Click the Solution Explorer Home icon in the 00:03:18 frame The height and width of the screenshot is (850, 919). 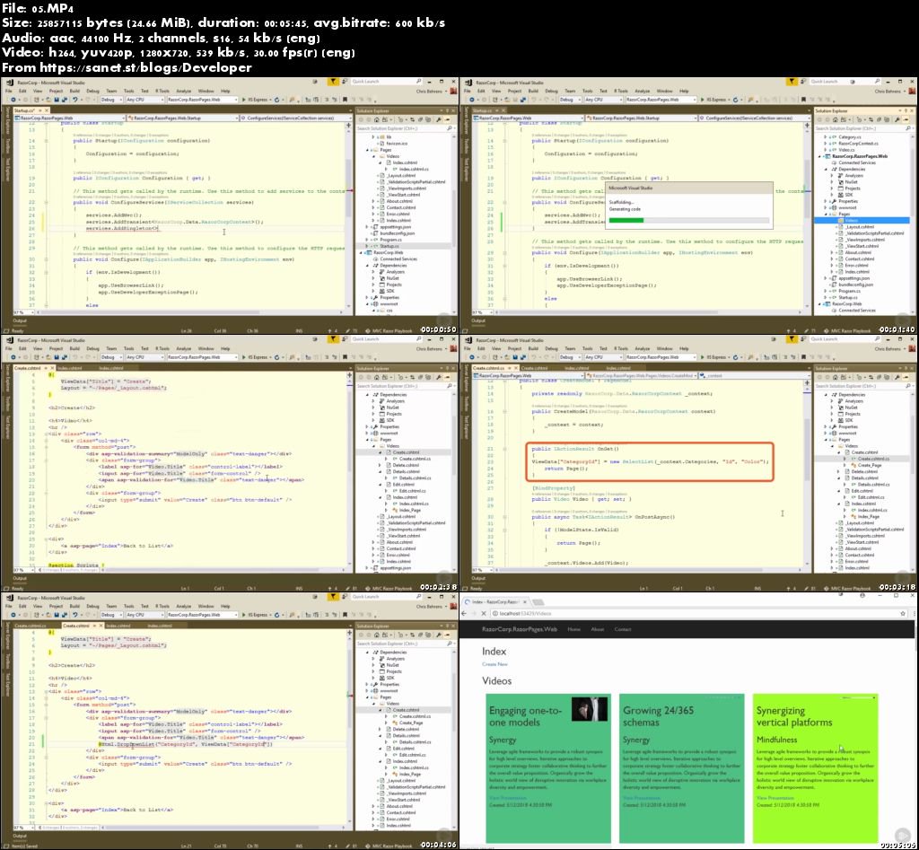[x=836, y=377]
